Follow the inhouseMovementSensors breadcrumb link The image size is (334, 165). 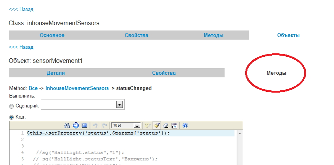[77, 88]
